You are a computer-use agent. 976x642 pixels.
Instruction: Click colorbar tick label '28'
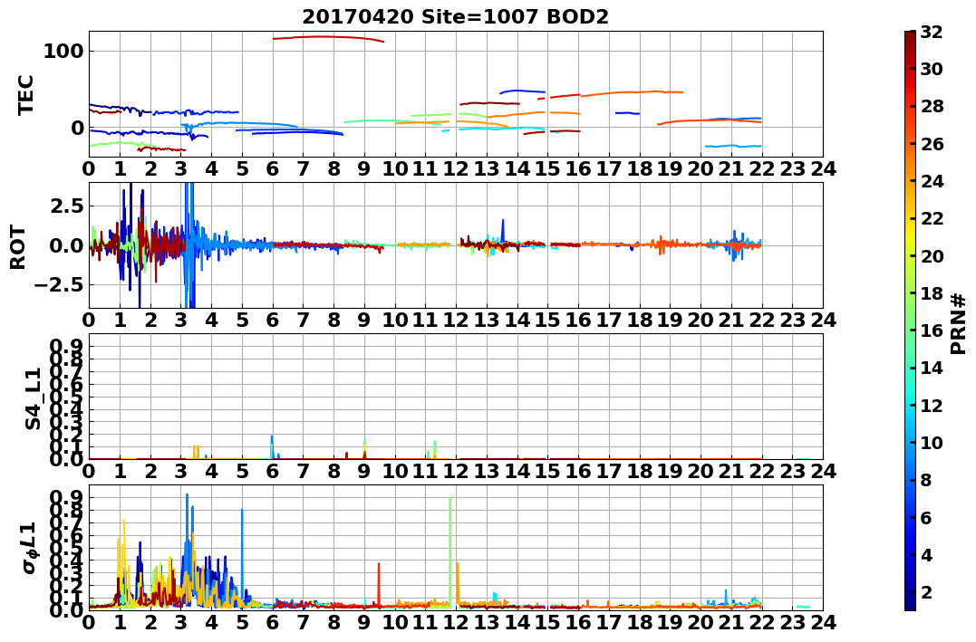[932, 106]
